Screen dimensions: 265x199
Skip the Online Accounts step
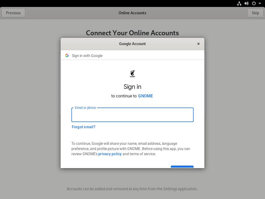(255, 13)
